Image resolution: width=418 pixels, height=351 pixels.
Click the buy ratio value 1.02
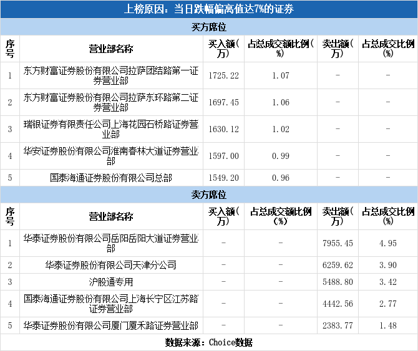point(281,129)
